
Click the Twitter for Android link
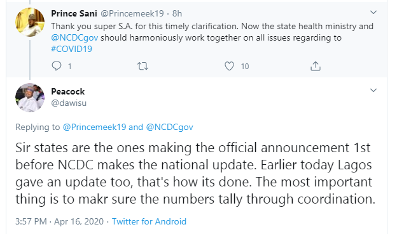[149, 221]
